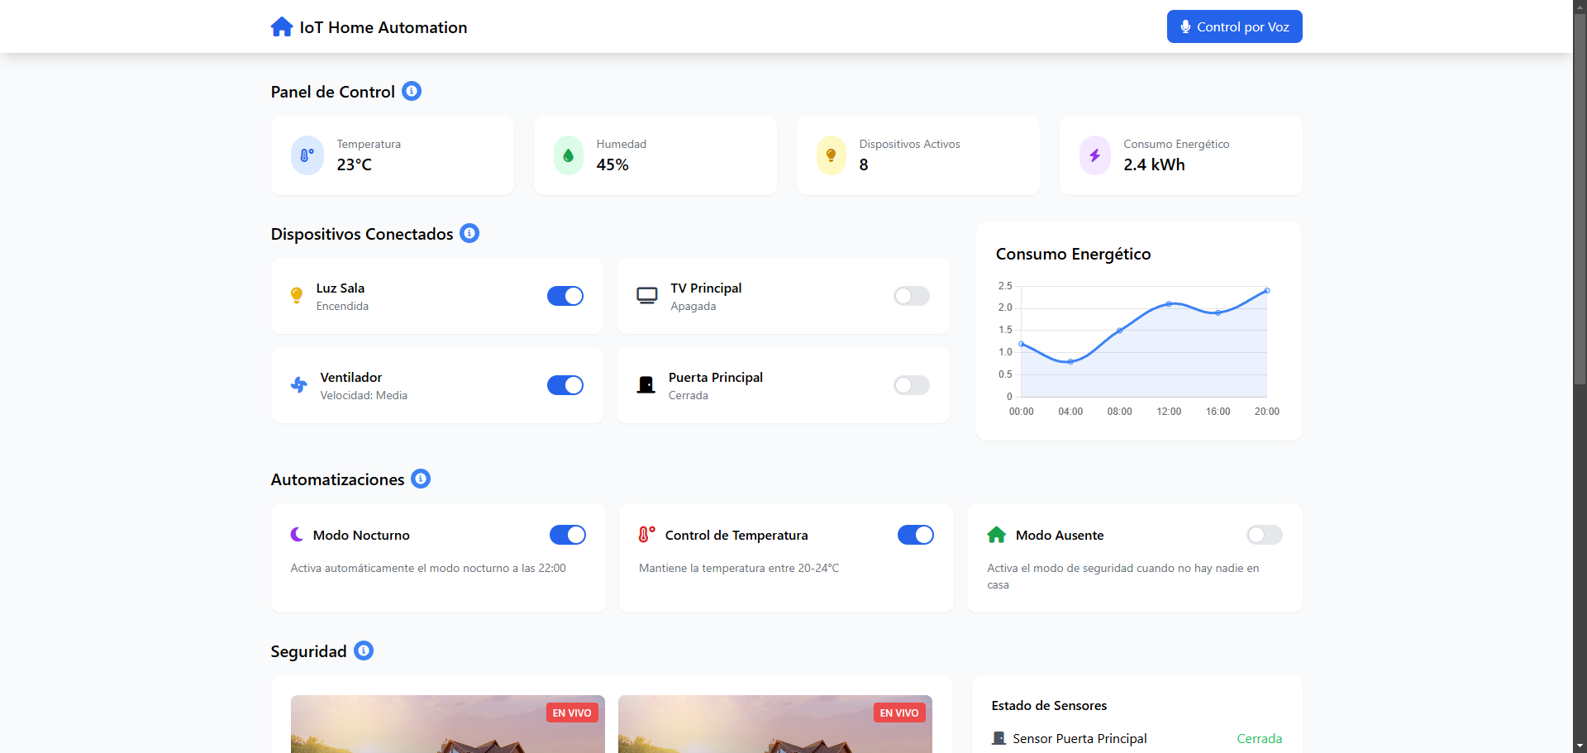The height and width of the screenshot is (753, 1587).
Task: Open info icon next to Panel de Control
Action: click(412, 91)
